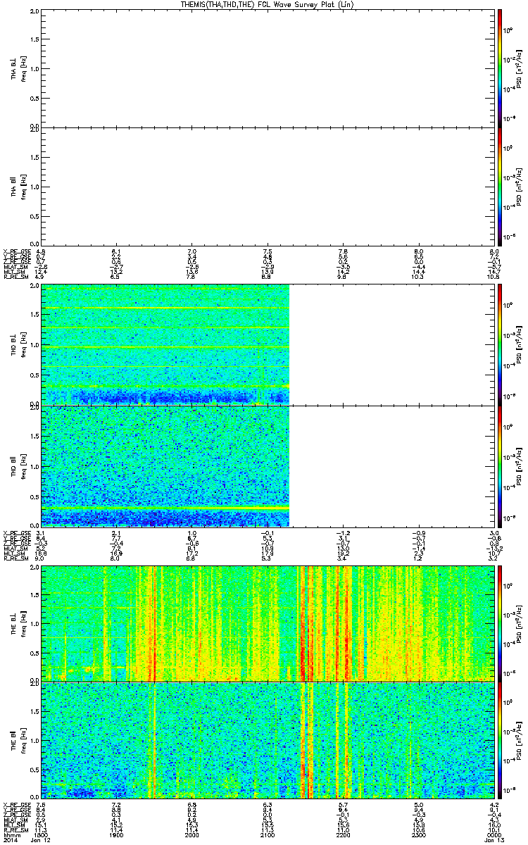Click the 'THE B∥ freq [Hz]' axis label
The height and width of the screenshot is (845, 528).
[18, 739]
